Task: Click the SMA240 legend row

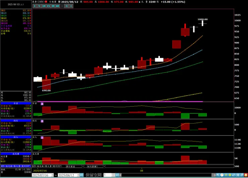Action: click(16, 23)
